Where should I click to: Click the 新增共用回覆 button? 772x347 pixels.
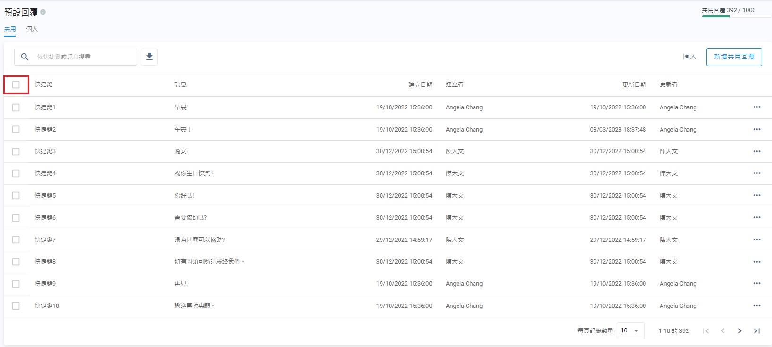click(x=734, y=57)
